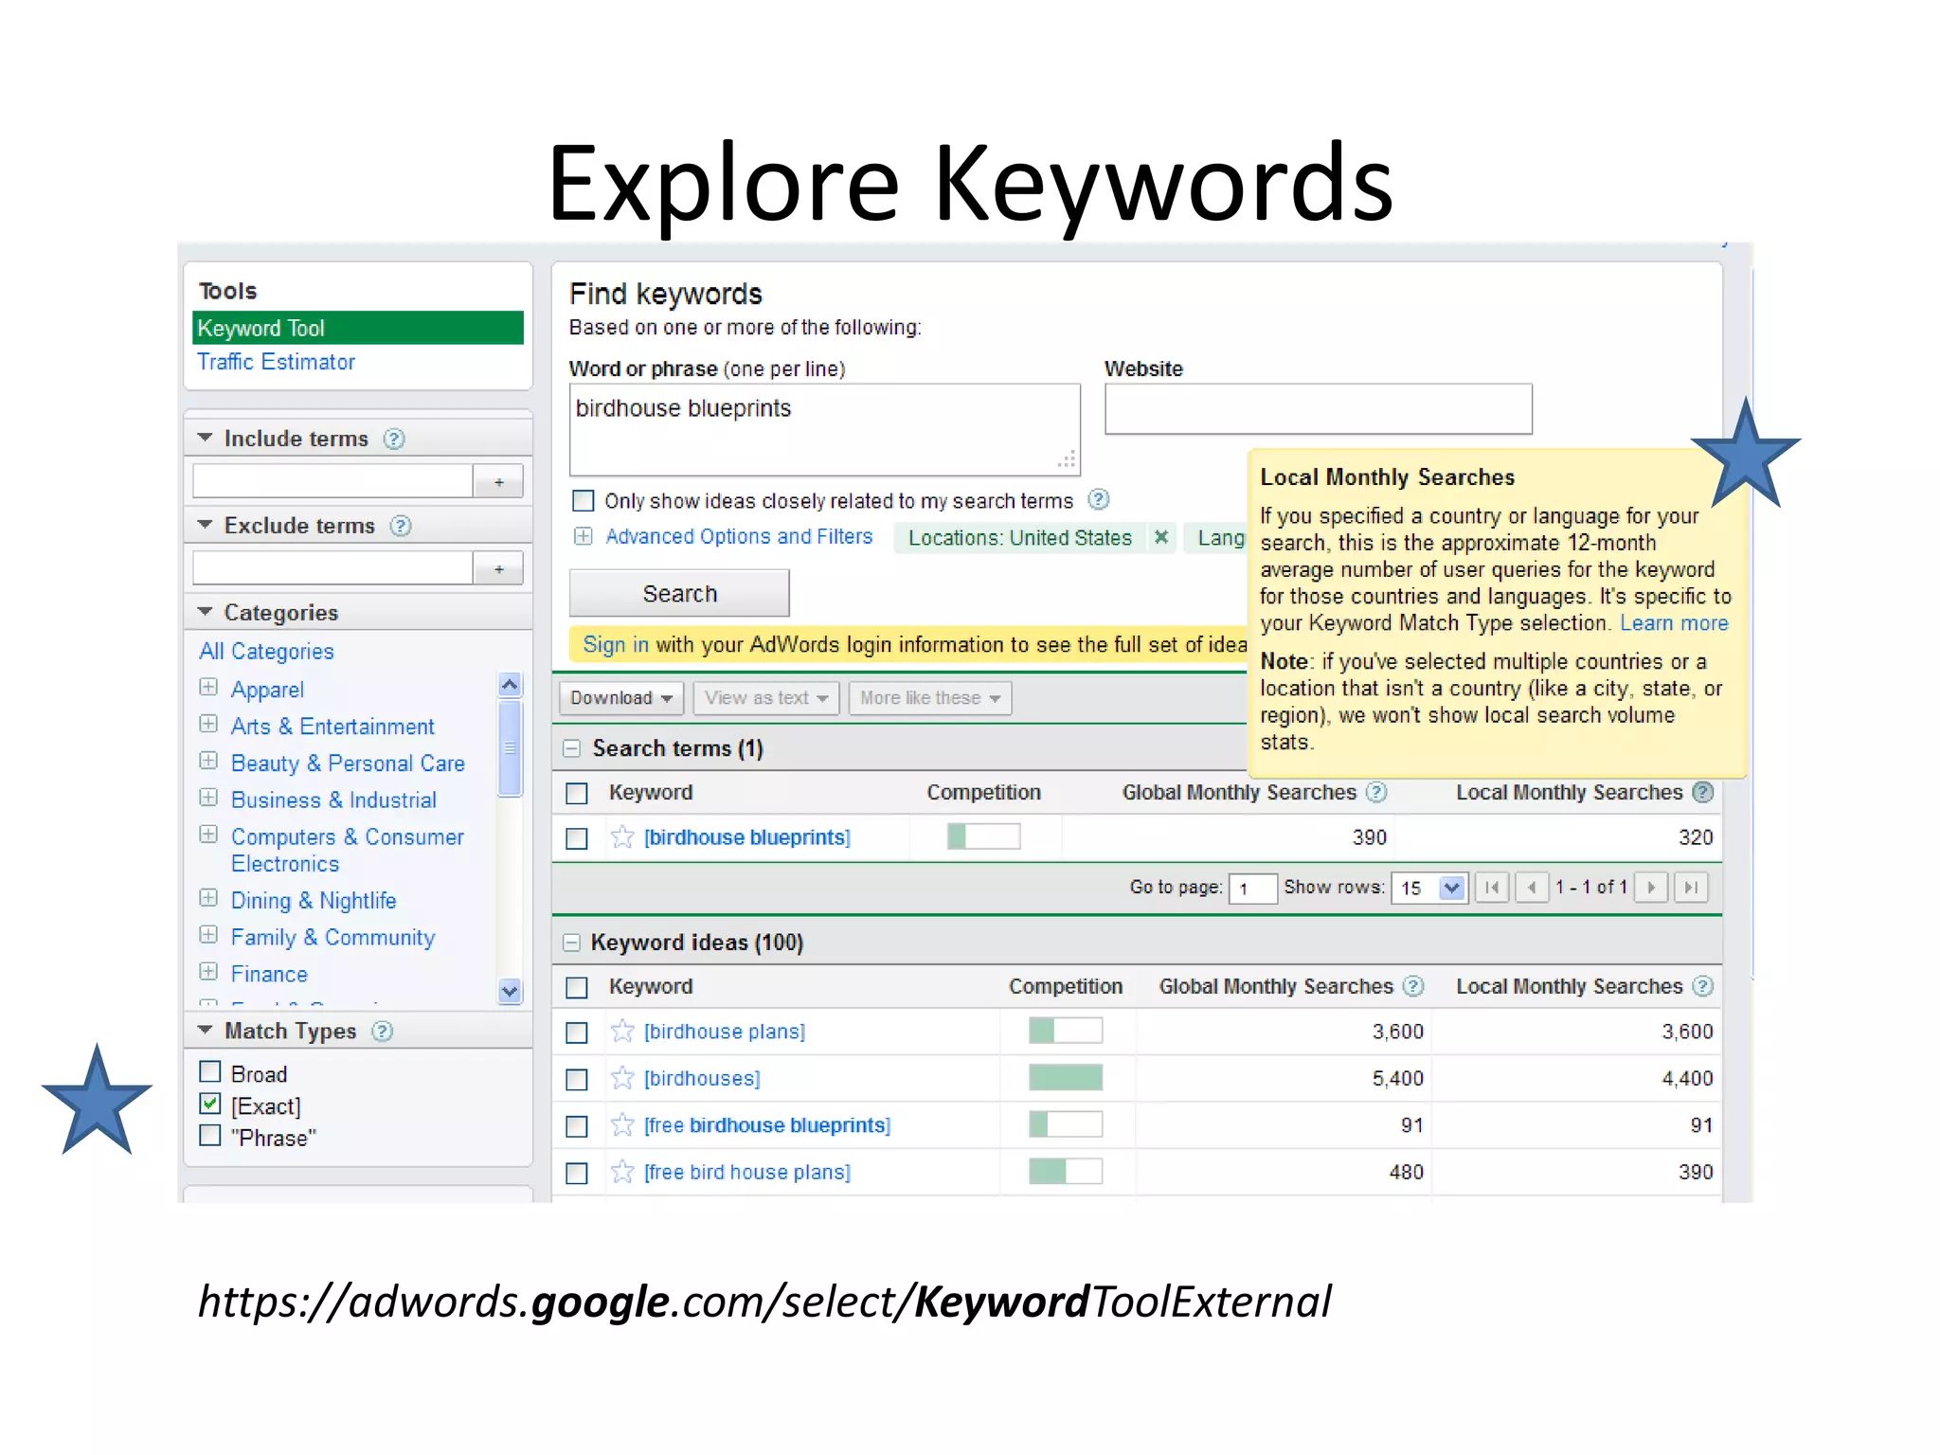Click the Go to page field
The height and width of the screenshot is (1455, 1940).
point(1252,889)
